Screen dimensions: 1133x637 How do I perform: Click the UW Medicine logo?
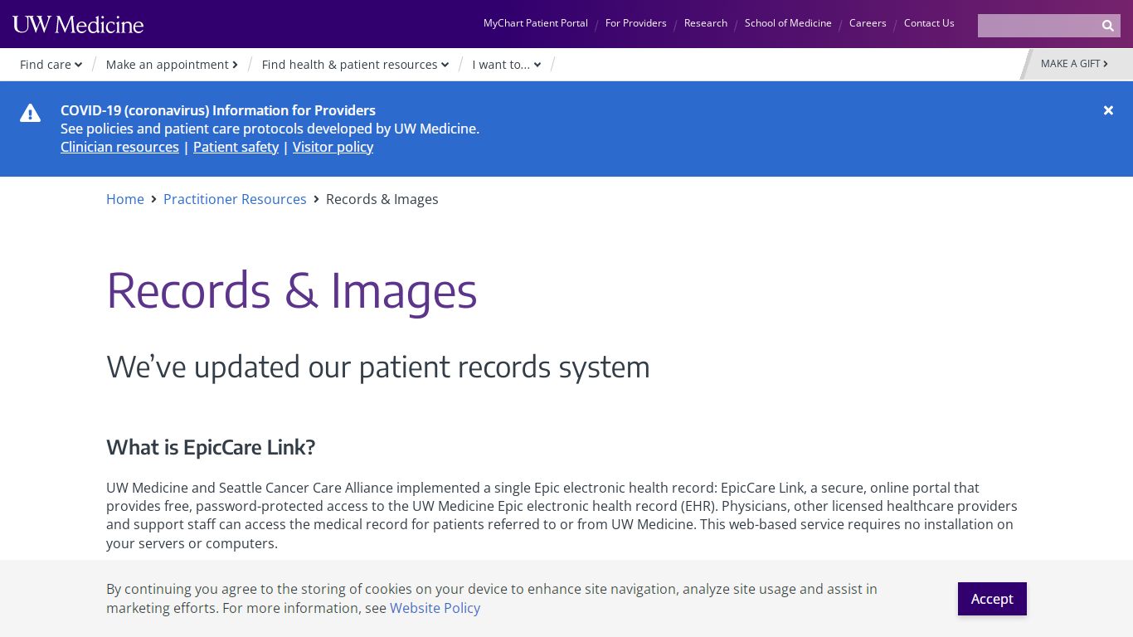pyautogui.click(x=78, y=24)
